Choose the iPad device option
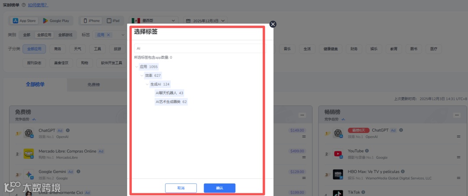Image resolution: width=468 pixels, height=196 pixels. tap(113, 21)
